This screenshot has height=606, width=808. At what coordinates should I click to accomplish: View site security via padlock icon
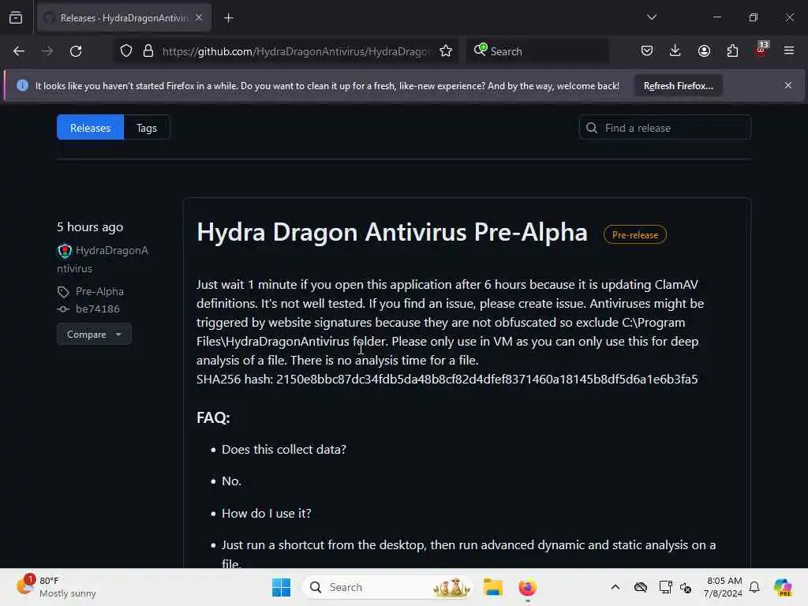click(x=148, y=51)
